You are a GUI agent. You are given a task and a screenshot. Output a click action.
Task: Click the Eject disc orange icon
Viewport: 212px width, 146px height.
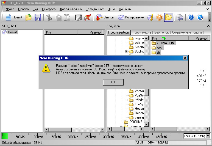pyautogui.click(x=160, y=17)
